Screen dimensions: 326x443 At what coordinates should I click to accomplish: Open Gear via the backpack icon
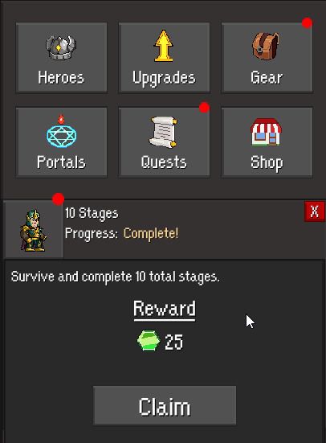pyautogui.click(x=266, y=46)
